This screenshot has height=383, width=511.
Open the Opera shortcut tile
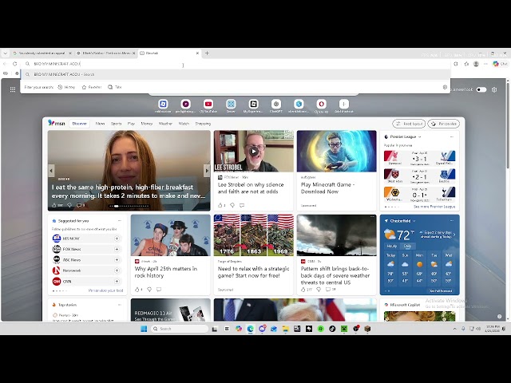point(321,104)
